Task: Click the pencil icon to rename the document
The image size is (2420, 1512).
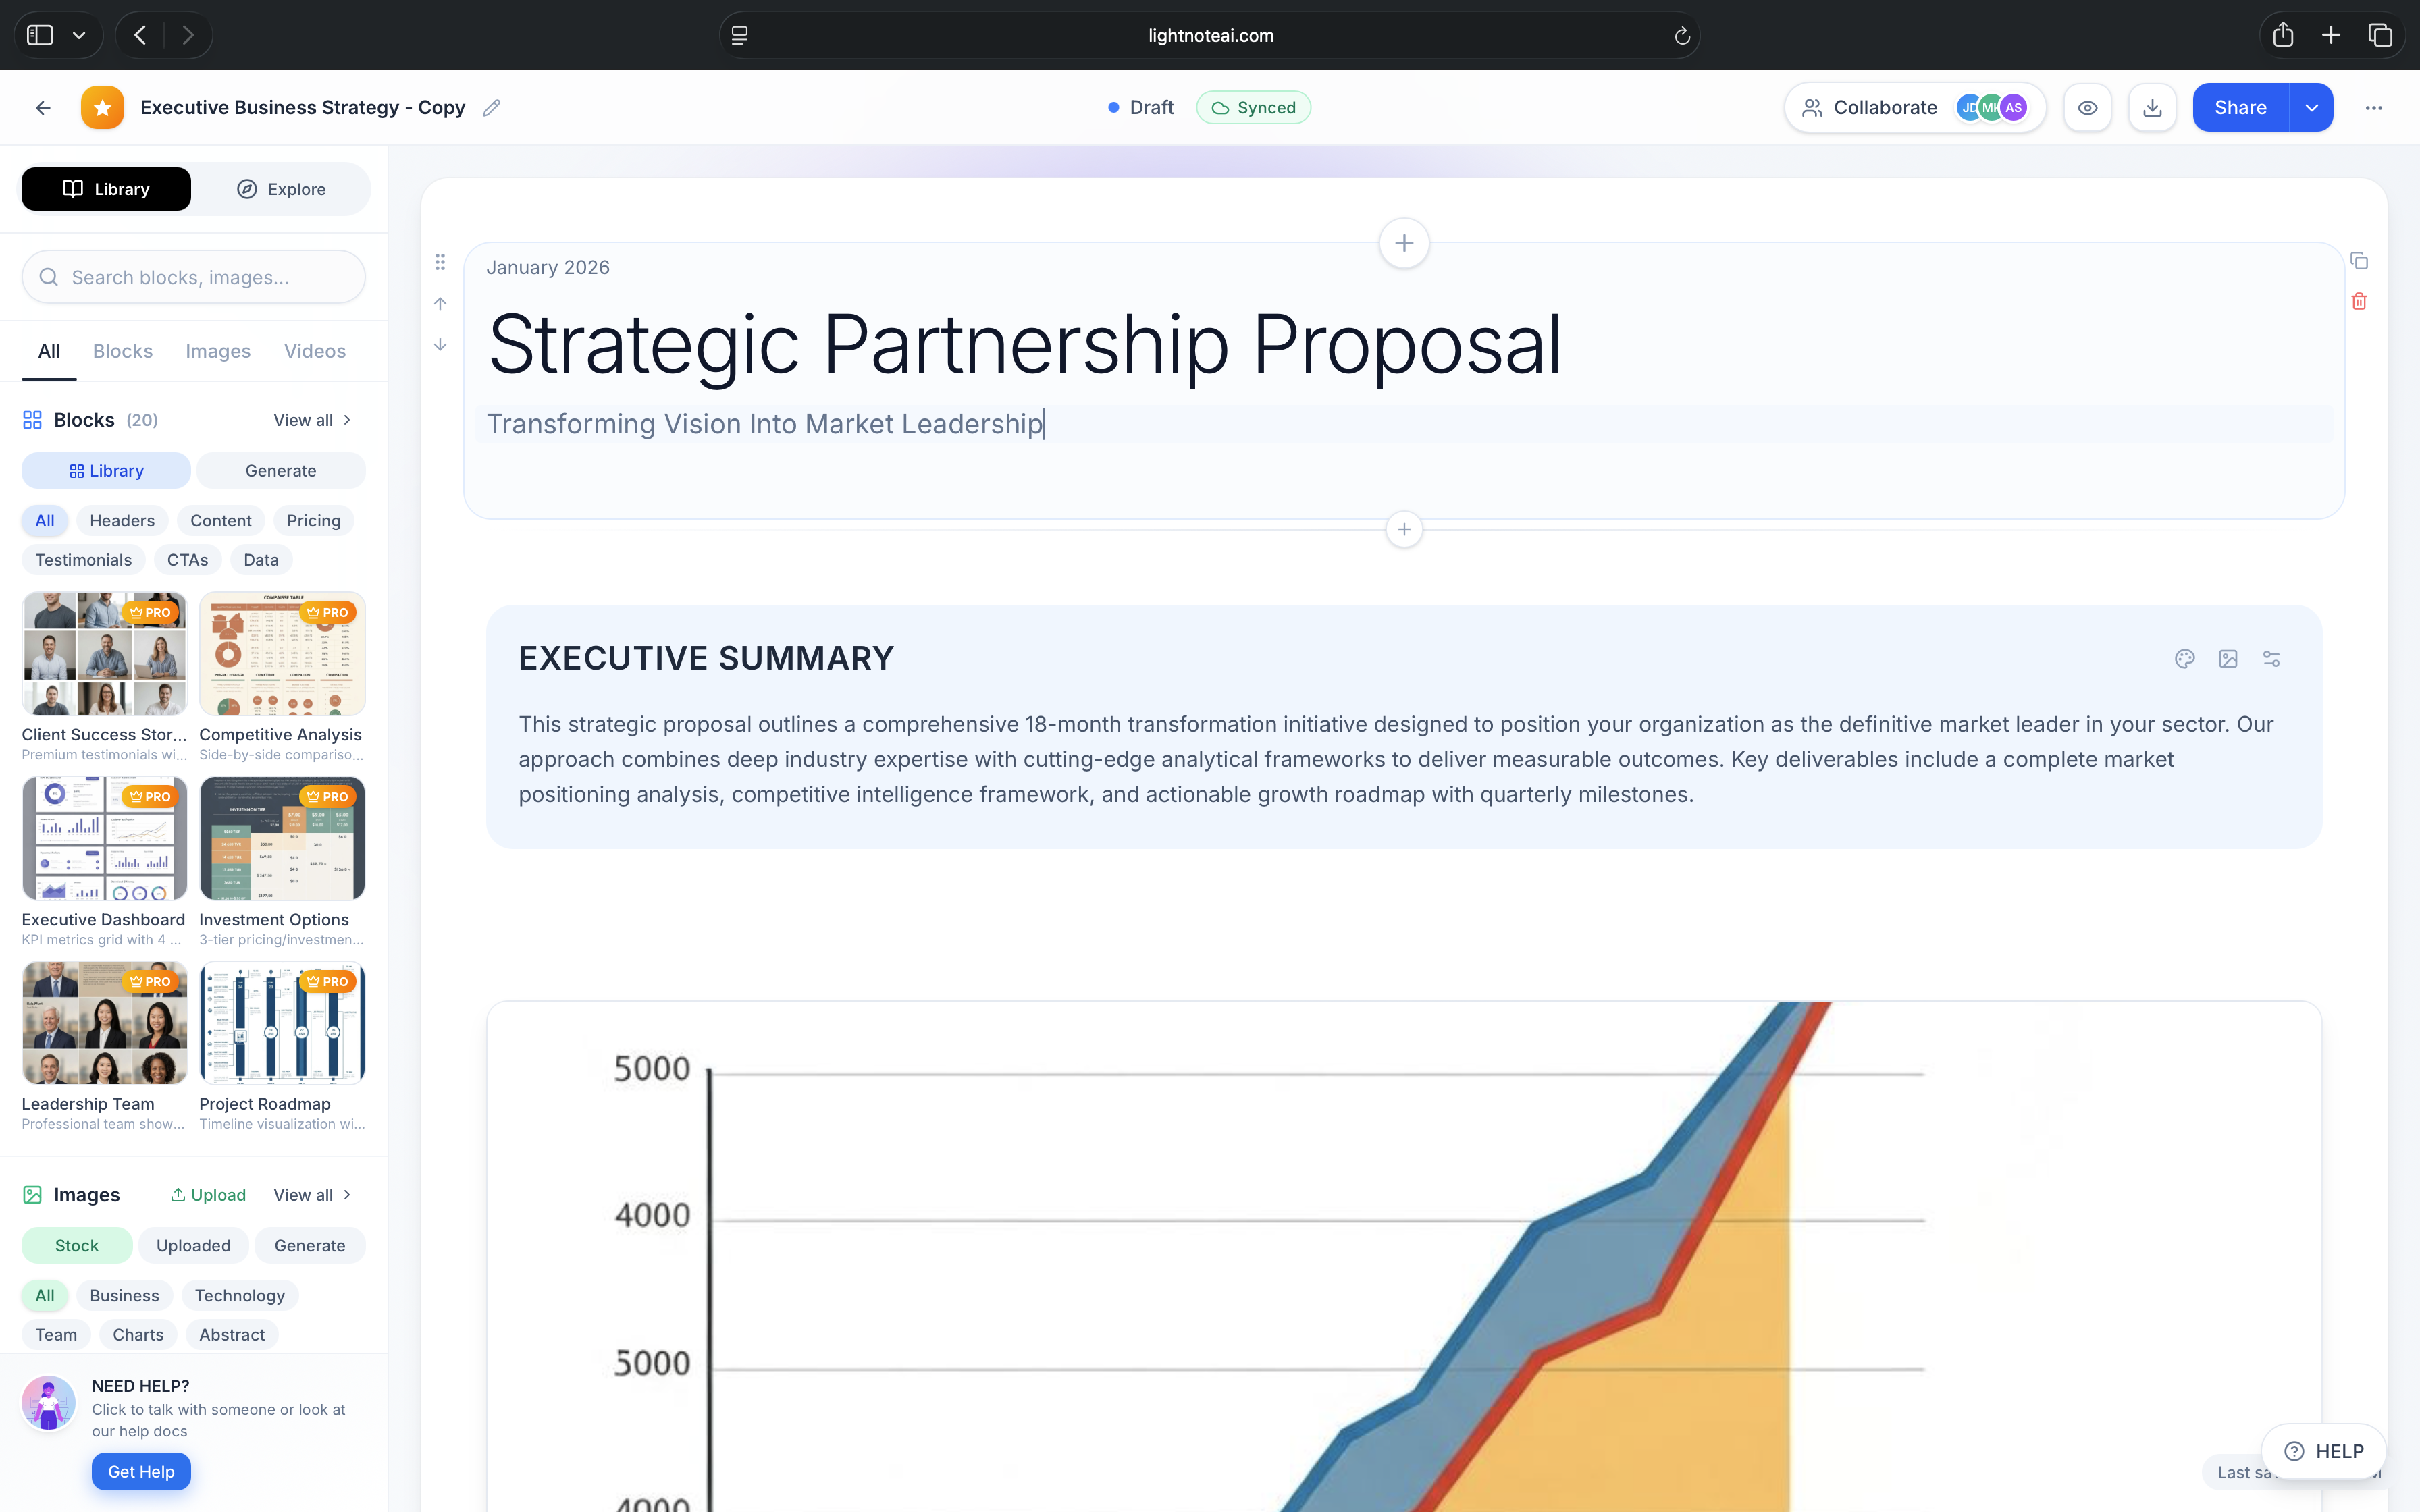Action: [491, 108]
